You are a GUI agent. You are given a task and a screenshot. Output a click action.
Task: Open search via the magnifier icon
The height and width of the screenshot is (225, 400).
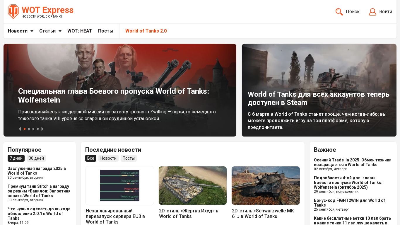(x=339, y=12)
